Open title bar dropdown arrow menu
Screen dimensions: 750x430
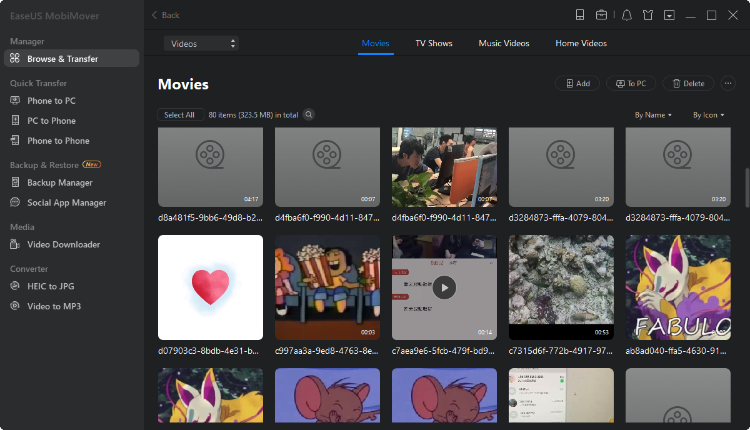click(x=669, y=15)
